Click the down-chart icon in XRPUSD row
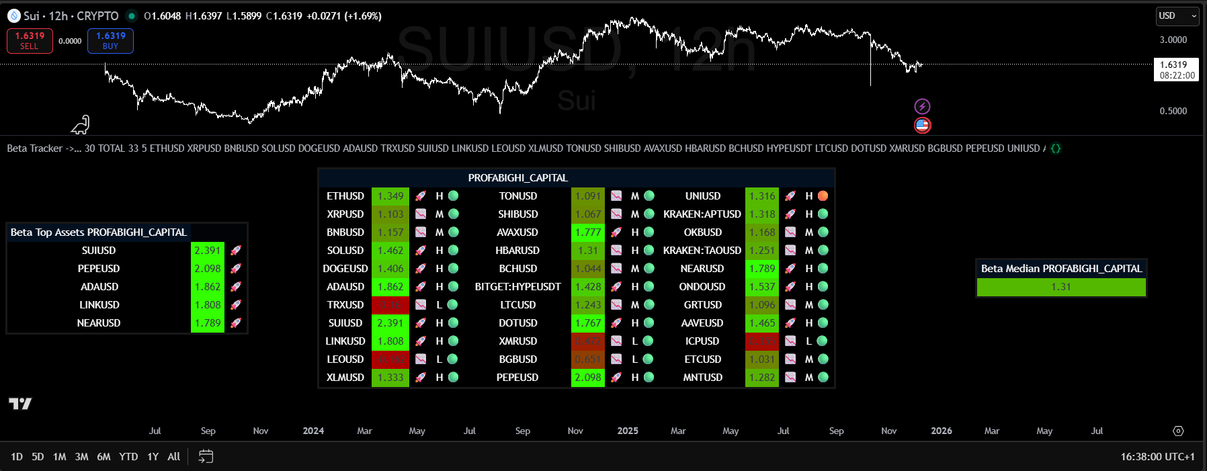1207x471 pixels. pyautogui.click(x=421, y=214)
